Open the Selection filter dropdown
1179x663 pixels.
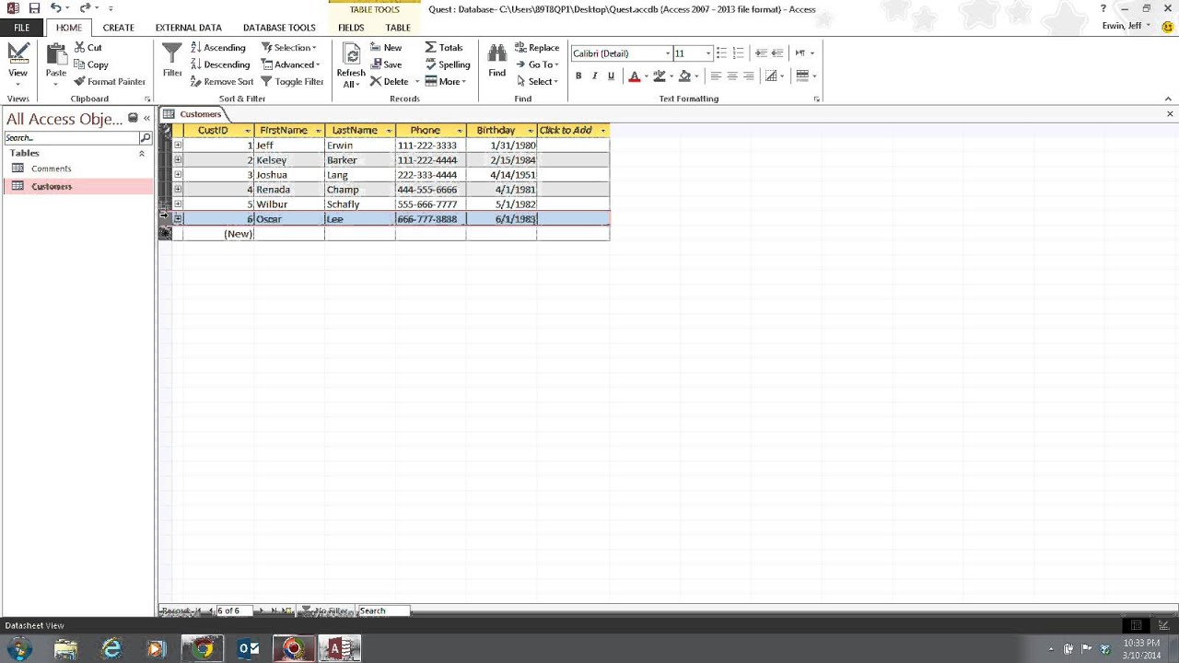[x=289, y=47]
